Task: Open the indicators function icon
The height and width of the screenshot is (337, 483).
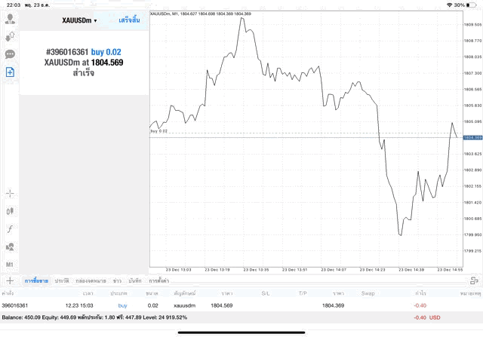Action: (x=10, y=229)
